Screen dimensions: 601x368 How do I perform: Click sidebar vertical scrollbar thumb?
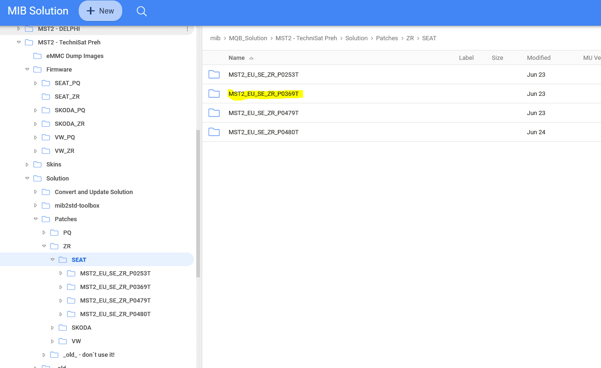coord(198,203)
